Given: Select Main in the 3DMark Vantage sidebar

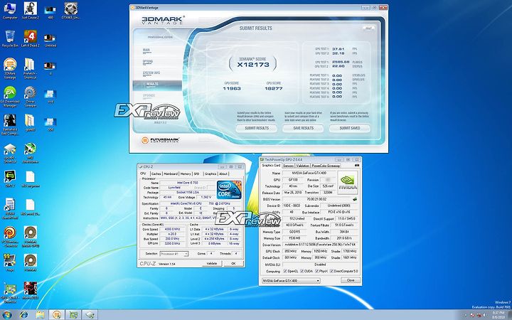Looking at the screenshot, I should point(146,50).
